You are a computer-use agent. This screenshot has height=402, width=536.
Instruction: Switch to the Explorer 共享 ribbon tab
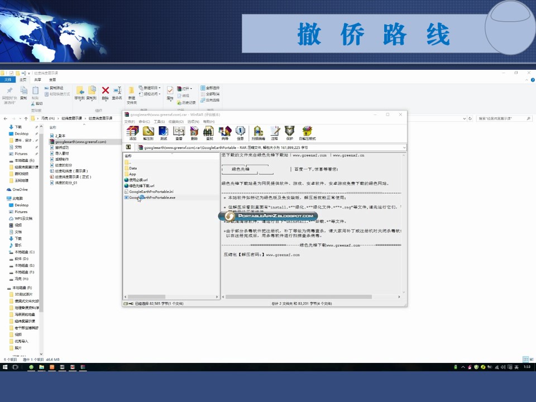coord(37,80)
